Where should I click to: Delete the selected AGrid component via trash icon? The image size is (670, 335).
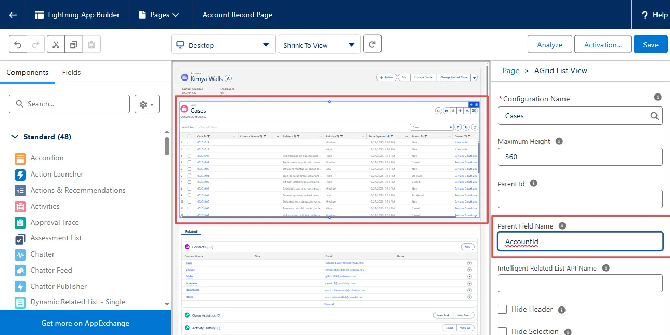tap(476, 104)
